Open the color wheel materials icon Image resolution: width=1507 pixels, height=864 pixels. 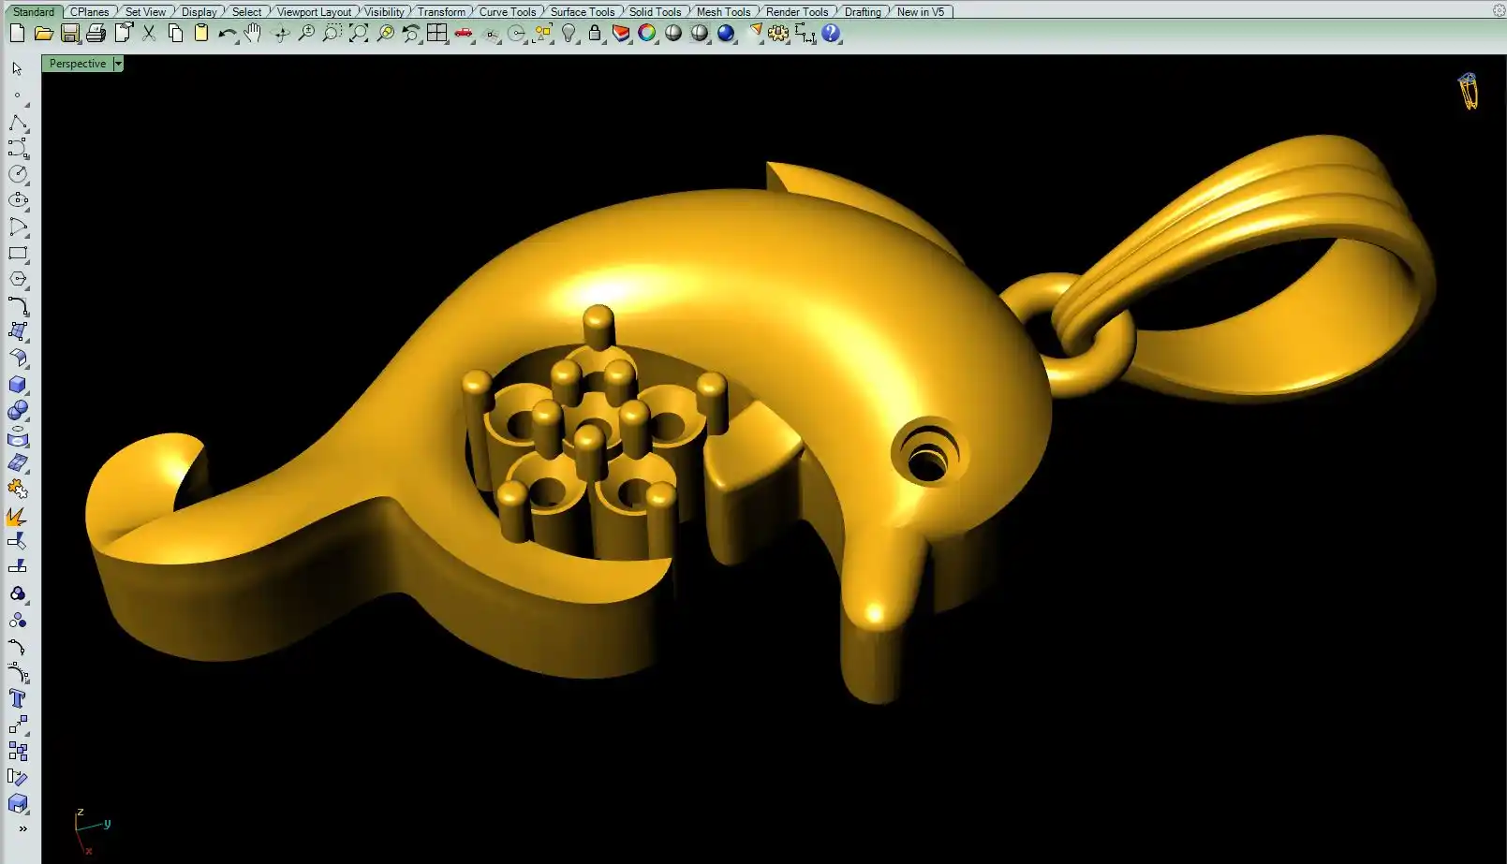point(647,34)
